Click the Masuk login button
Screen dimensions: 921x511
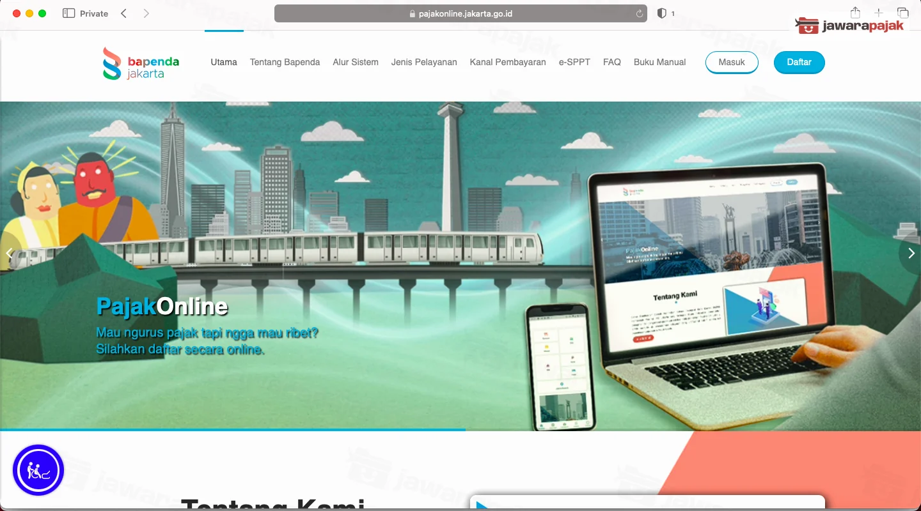(732, 62)
